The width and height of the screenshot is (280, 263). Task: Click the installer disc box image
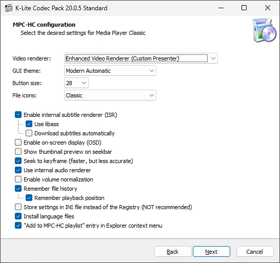264,30
